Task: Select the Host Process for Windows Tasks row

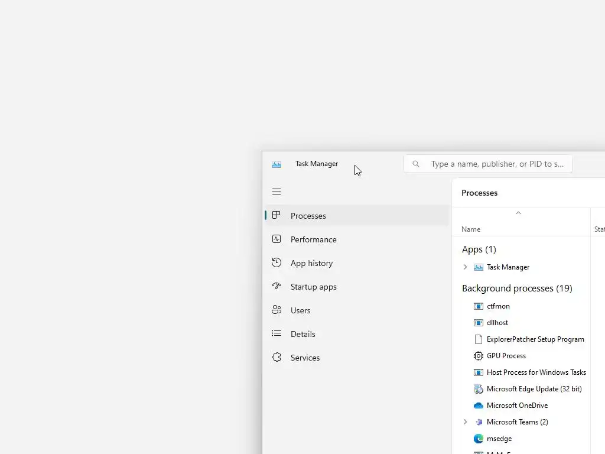Action: [521, 372]
